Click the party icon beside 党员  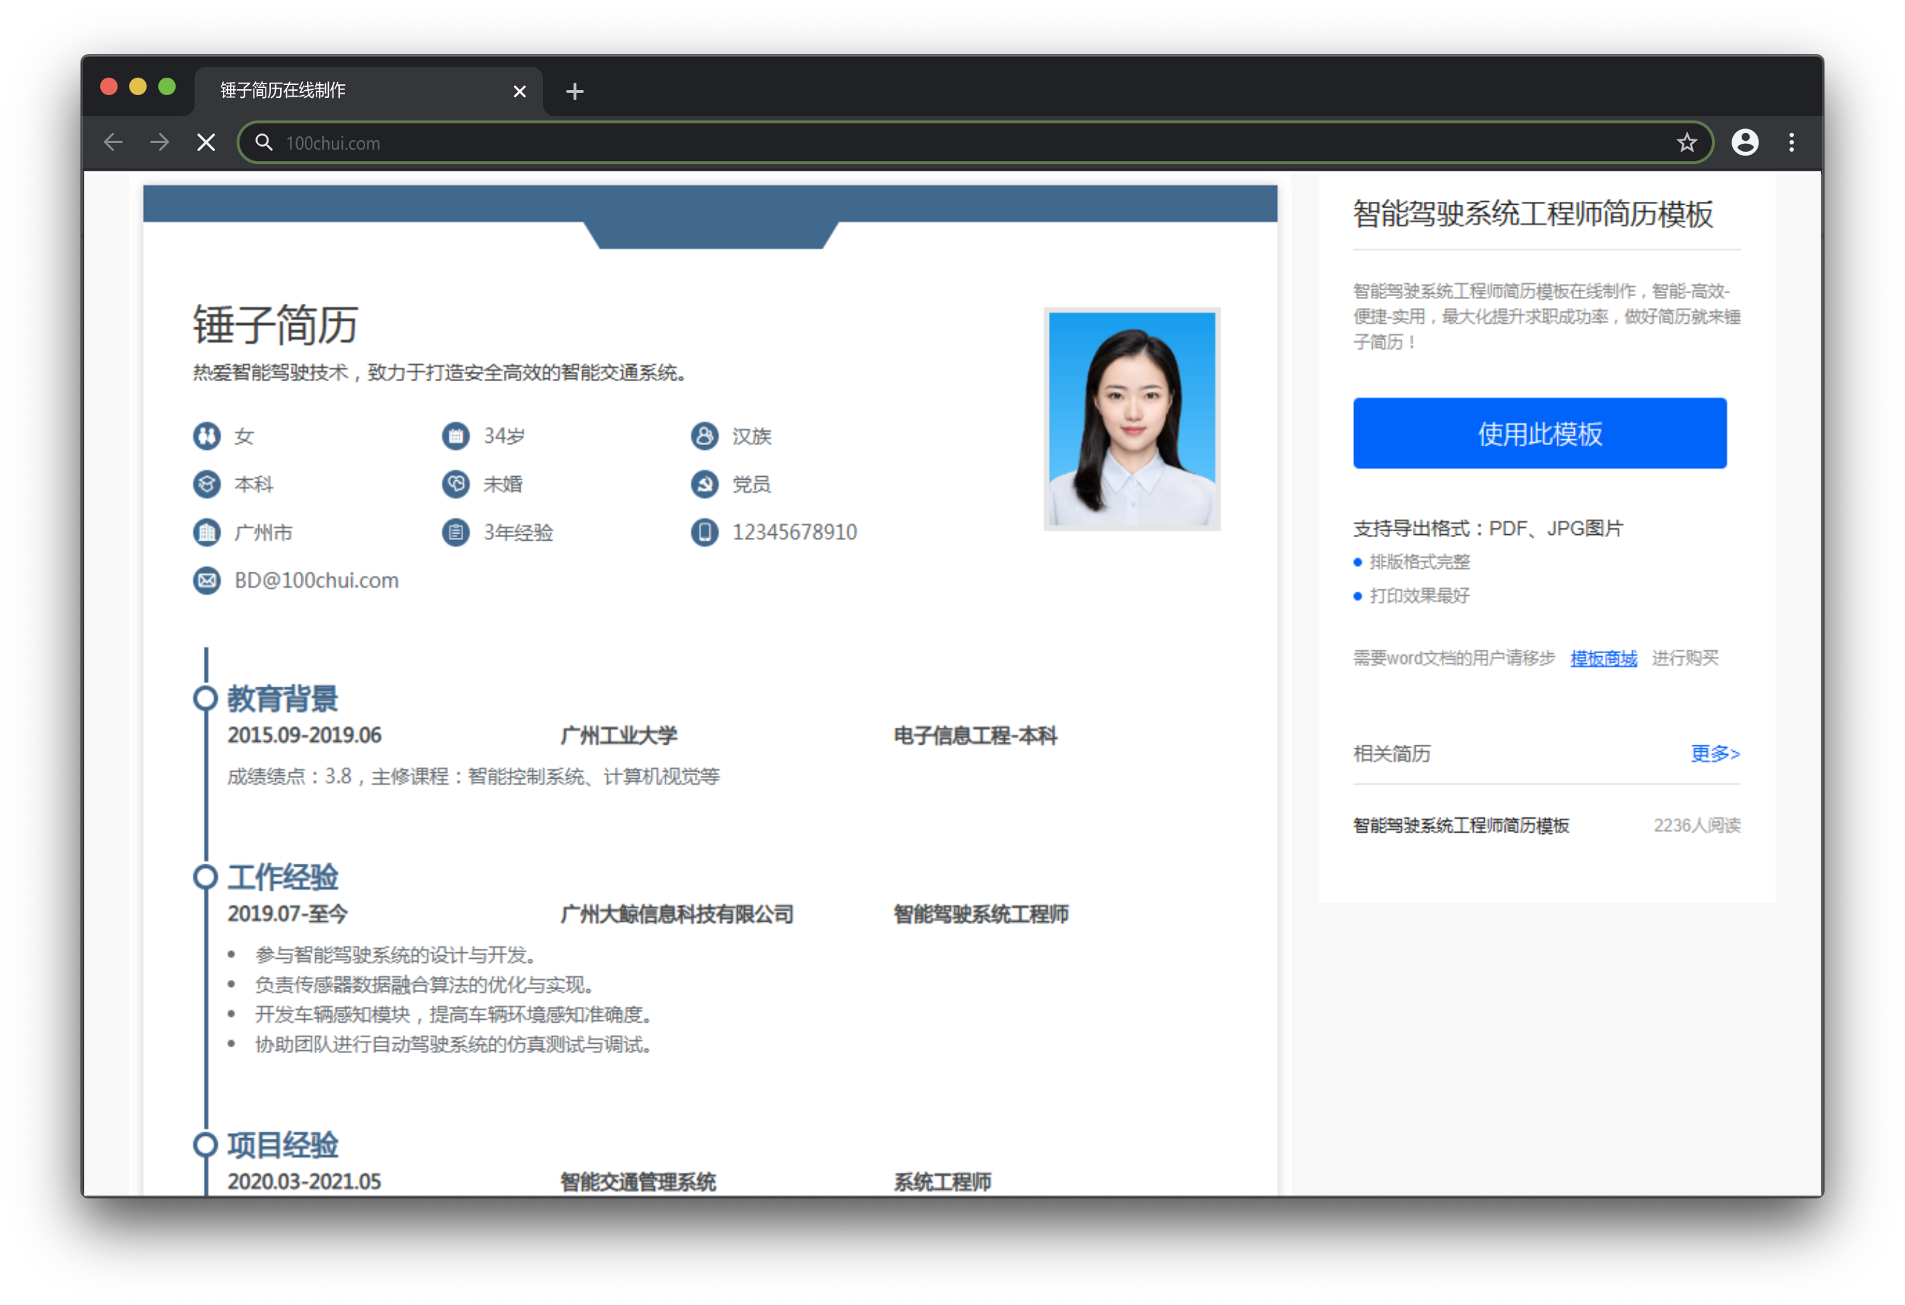point(704,484)
